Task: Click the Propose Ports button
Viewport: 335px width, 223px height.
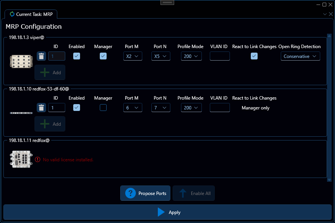Action: [x=145, y=193]
